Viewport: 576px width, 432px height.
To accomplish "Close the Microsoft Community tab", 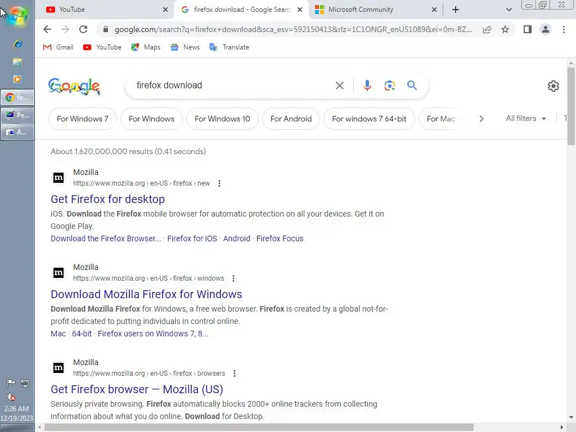I will [x=434, y=10].
